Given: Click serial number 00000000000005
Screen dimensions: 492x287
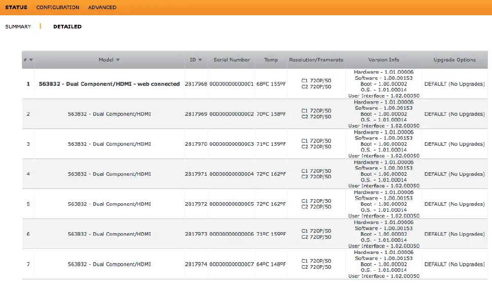Looking at the screenshot, I should click(x=232, y=204).
